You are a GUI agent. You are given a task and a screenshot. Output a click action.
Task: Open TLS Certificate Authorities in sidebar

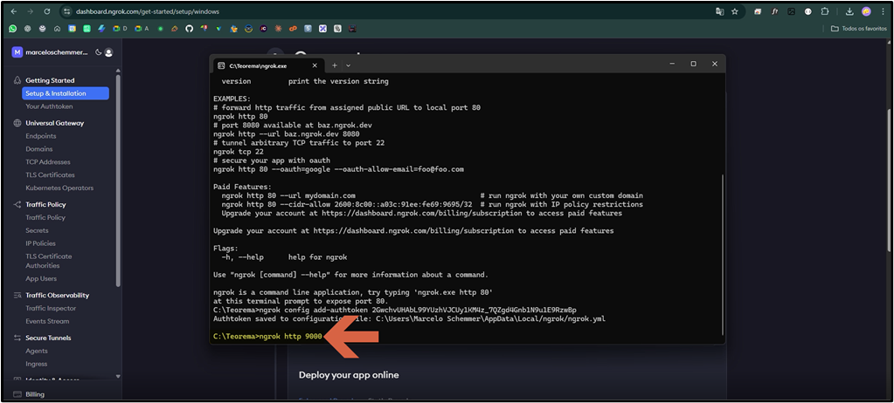pos(48,261)
